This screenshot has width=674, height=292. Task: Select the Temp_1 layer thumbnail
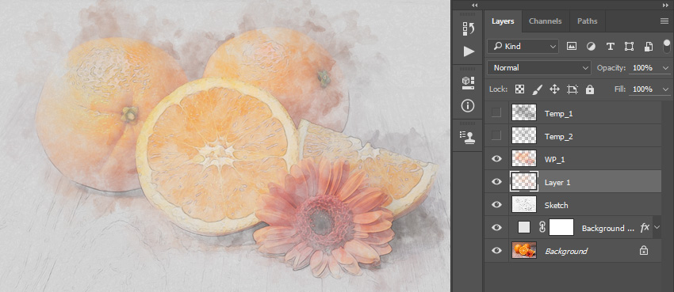point(524,113)
